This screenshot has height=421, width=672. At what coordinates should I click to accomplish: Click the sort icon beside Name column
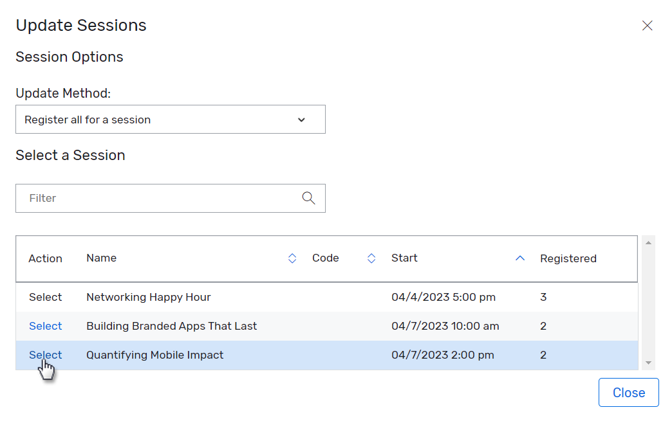click(292, 258)
